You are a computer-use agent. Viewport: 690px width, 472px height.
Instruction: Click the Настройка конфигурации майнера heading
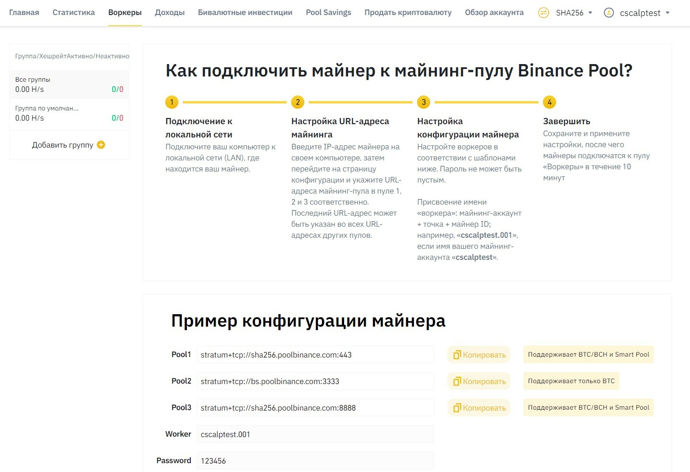[468, 128]
